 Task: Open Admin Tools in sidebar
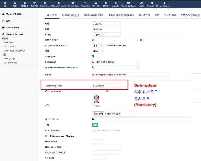point(11,28)
